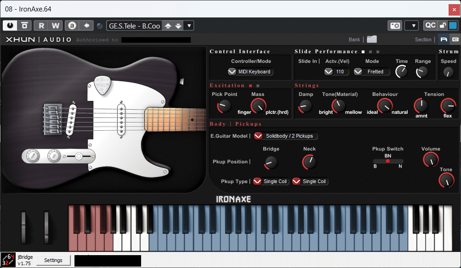The image size is (461, 268).
Task: Click the Behaviour ideal/natural knob
Action: tap(385, 106)
